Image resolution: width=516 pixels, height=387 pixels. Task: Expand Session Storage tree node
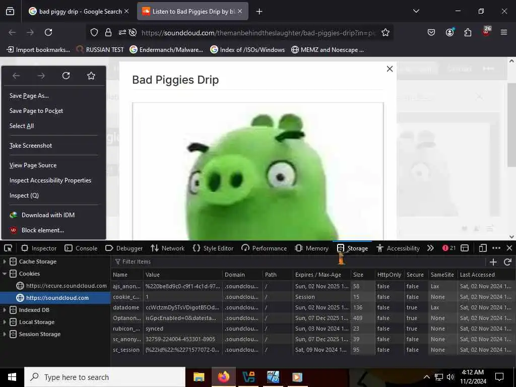4,334
